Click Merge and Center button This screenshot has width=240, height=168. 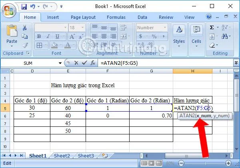(123, 36)
